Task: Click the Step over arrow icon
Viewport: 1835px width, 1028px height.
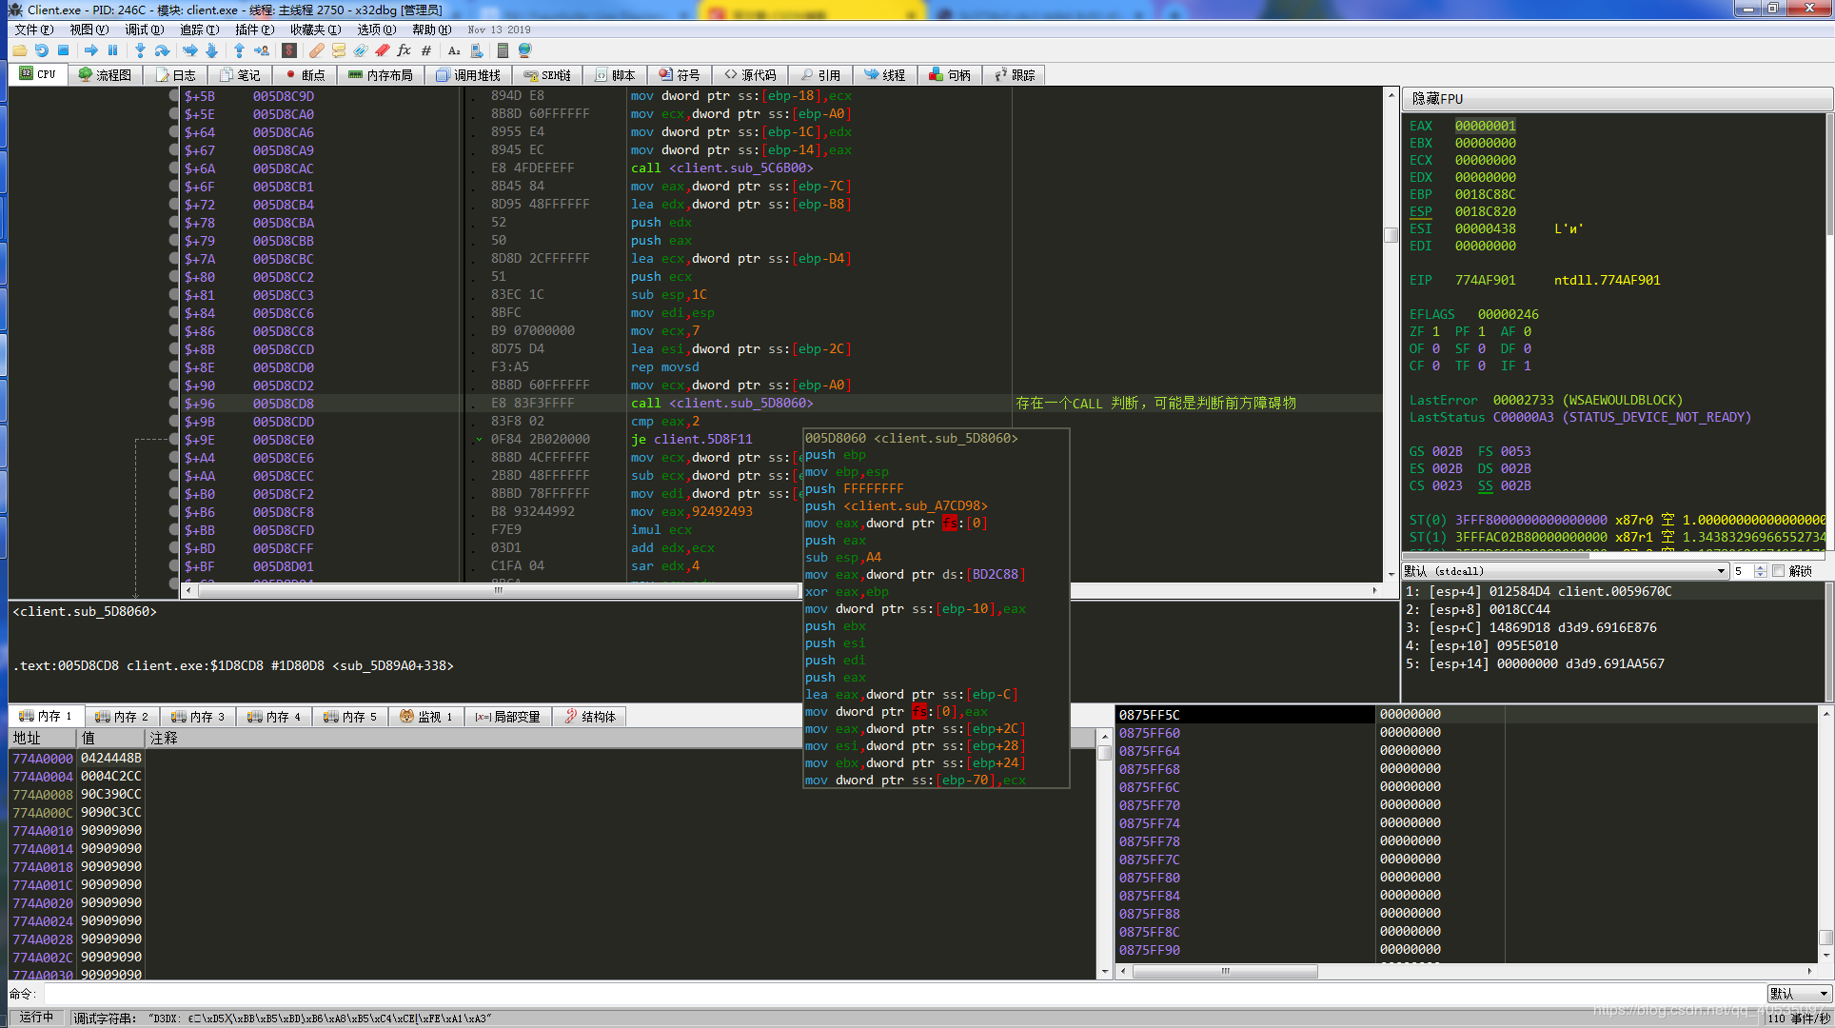Action: [162, 50]
